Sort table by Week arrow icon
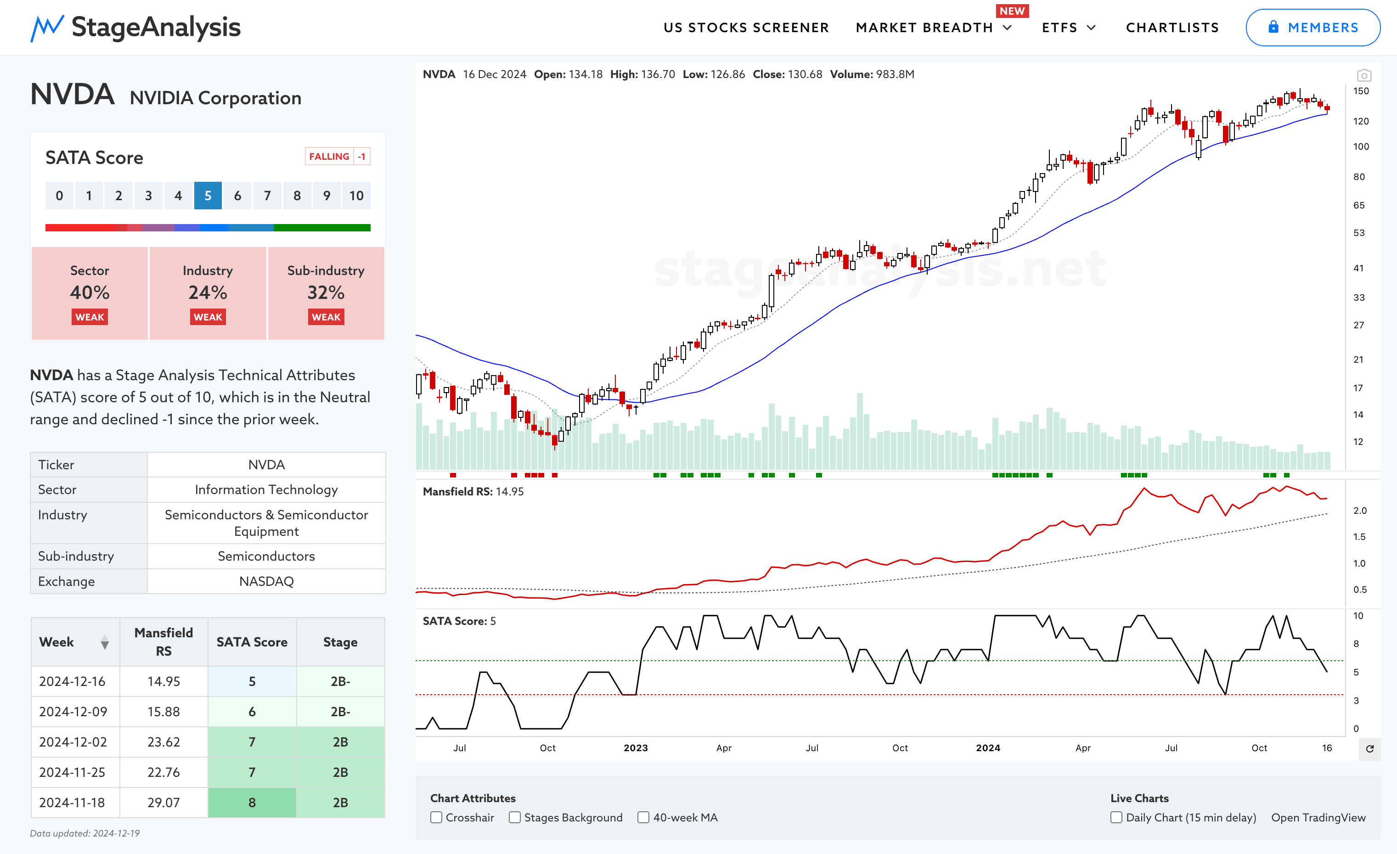This screenshot has height=854, width=1397. click(x=104, y=642)
